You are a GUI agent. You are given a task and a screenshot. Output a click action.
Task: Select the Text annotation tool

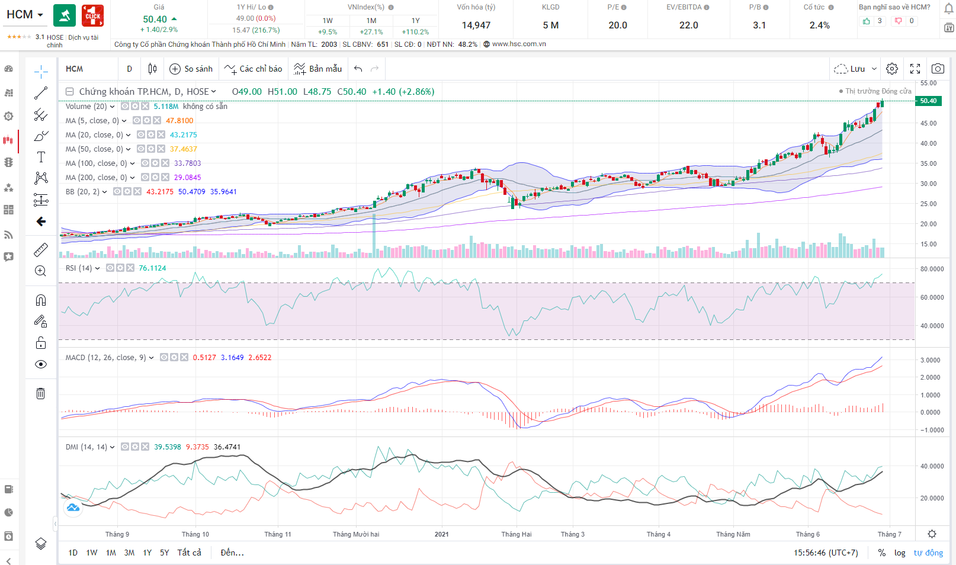[41, 157]
